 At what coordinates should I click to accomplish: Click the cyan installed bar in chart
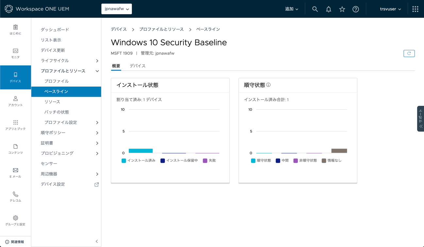(x=141, y=151)
